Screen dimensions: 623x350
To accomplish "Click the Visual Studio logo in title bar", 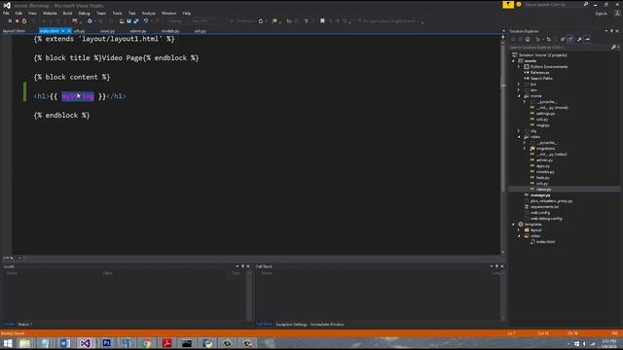I will tap(7, 6).
